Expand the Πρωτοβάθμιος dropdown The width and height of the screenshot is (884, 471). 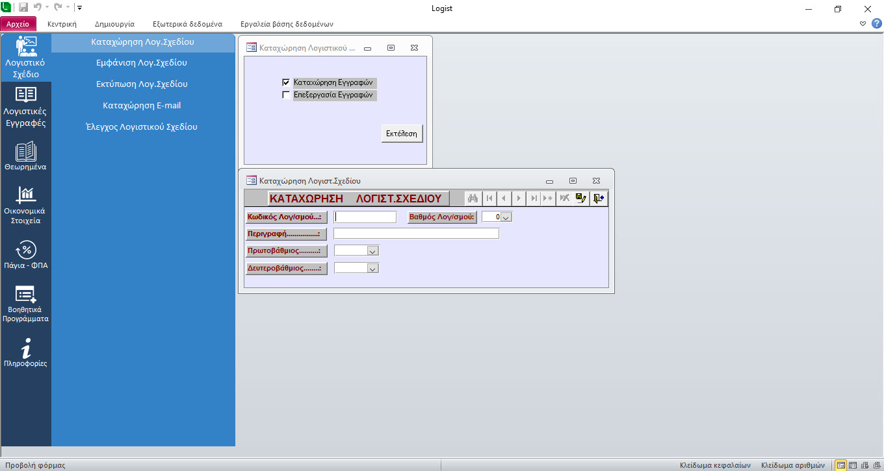click(372, 250)
